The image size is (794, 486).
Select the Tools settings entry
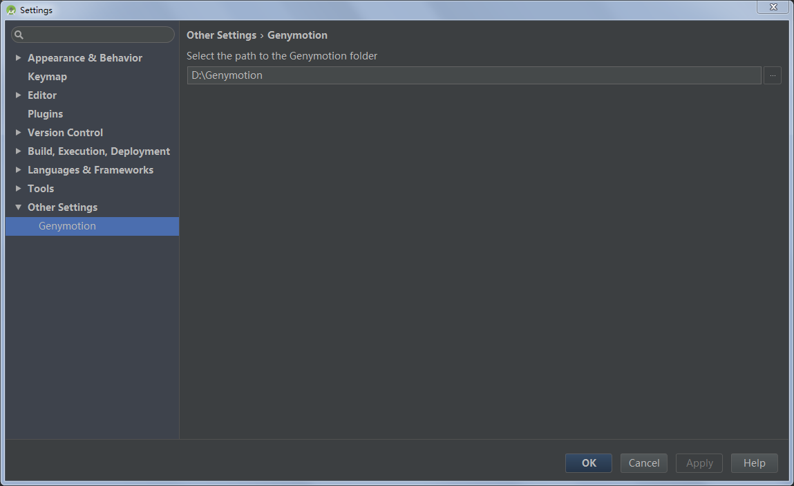click(41, 189)
